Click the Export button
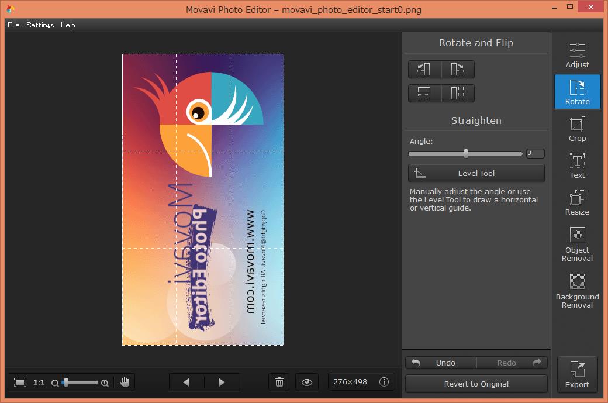The width and height of the screenshot is (608, 403). (x=578, y=375)
